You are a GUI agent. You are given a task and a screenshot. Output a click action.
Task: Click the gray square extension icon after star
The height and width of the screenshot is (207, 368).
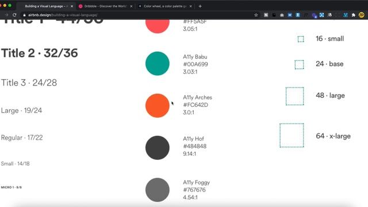click(266, 15)
